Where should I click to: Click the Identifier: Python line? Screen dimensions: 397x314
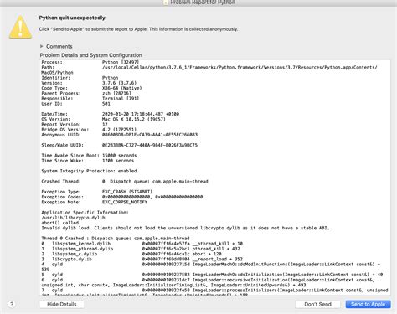click(80, 78)
